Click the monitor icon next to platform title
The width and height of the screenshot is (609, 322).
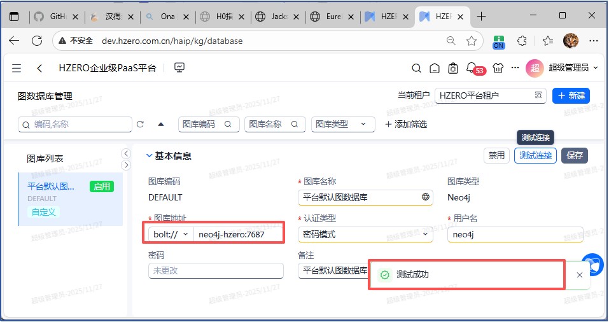click(179, 67)
